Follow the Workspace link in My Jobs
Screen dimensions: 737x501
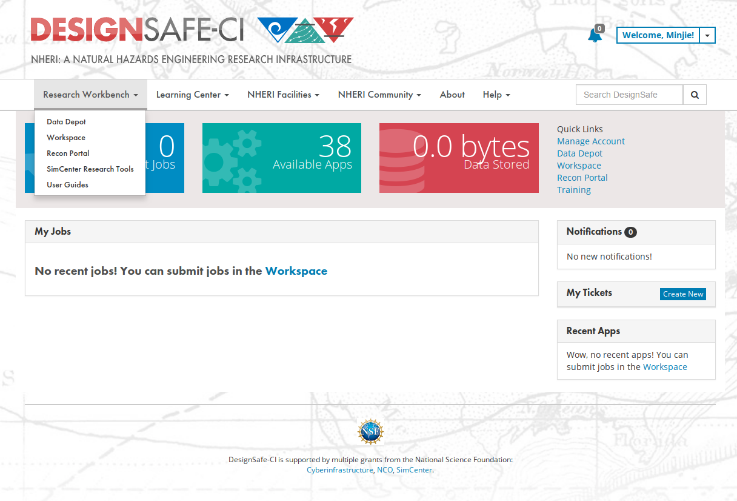click(296, 271)
